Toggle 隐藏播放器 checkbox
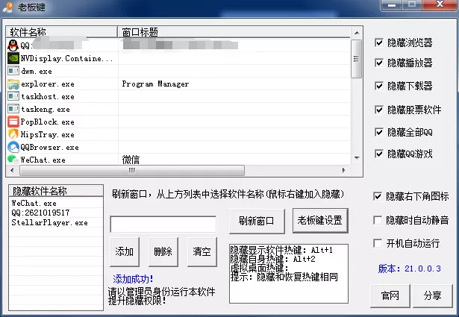The width and height of the screenshot is (459, 317). tap(379, 63)
